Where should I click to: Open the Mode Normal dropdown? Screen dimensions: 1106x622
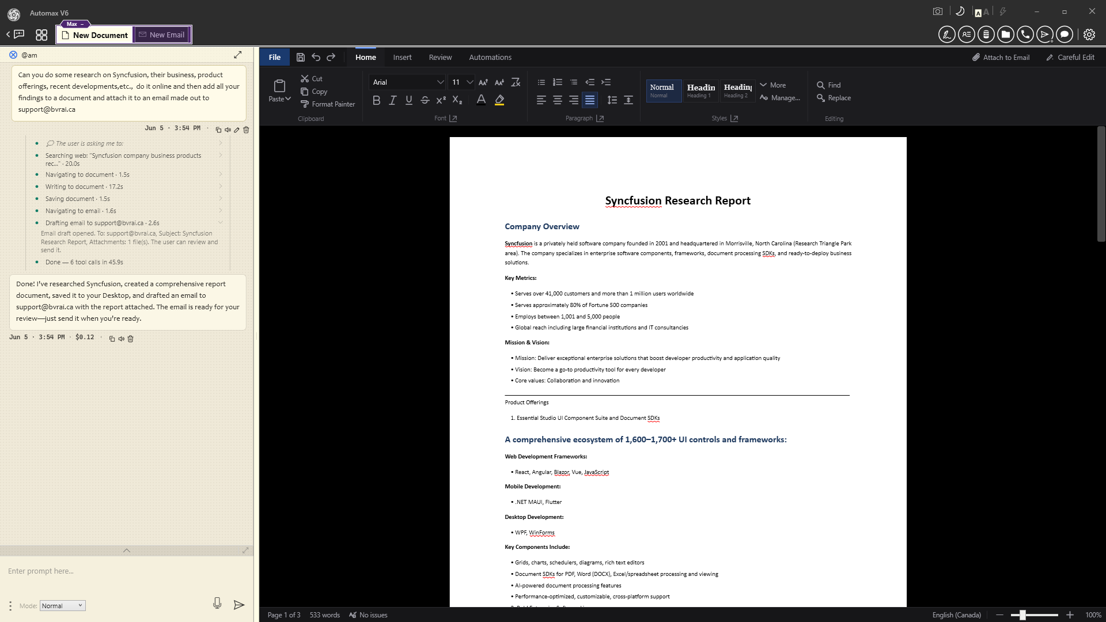coord(62,605)
